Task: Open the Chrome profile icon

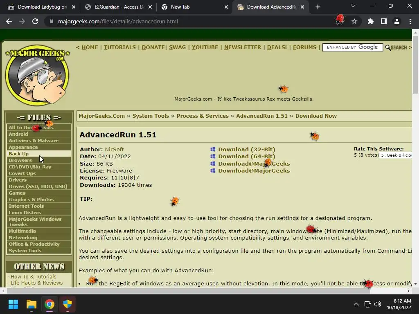Action: 397,21
